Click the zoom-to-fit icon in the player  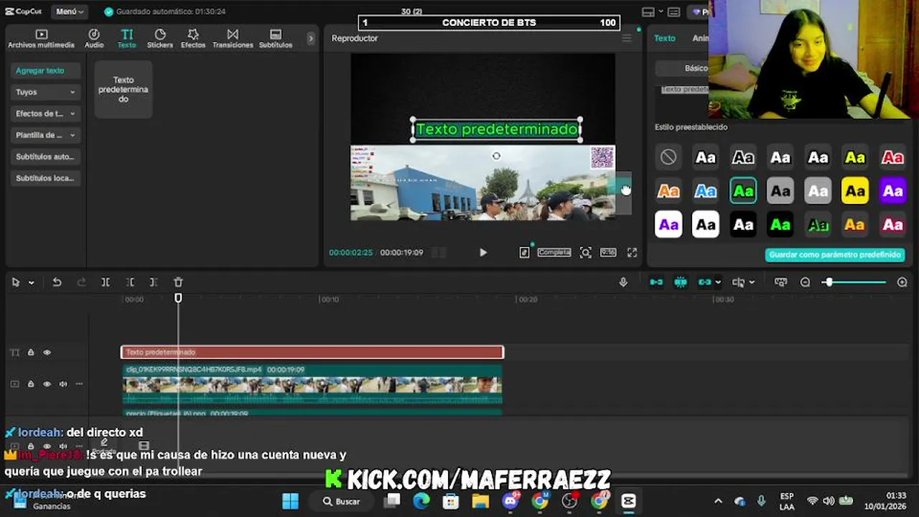(x=586, y=253)
